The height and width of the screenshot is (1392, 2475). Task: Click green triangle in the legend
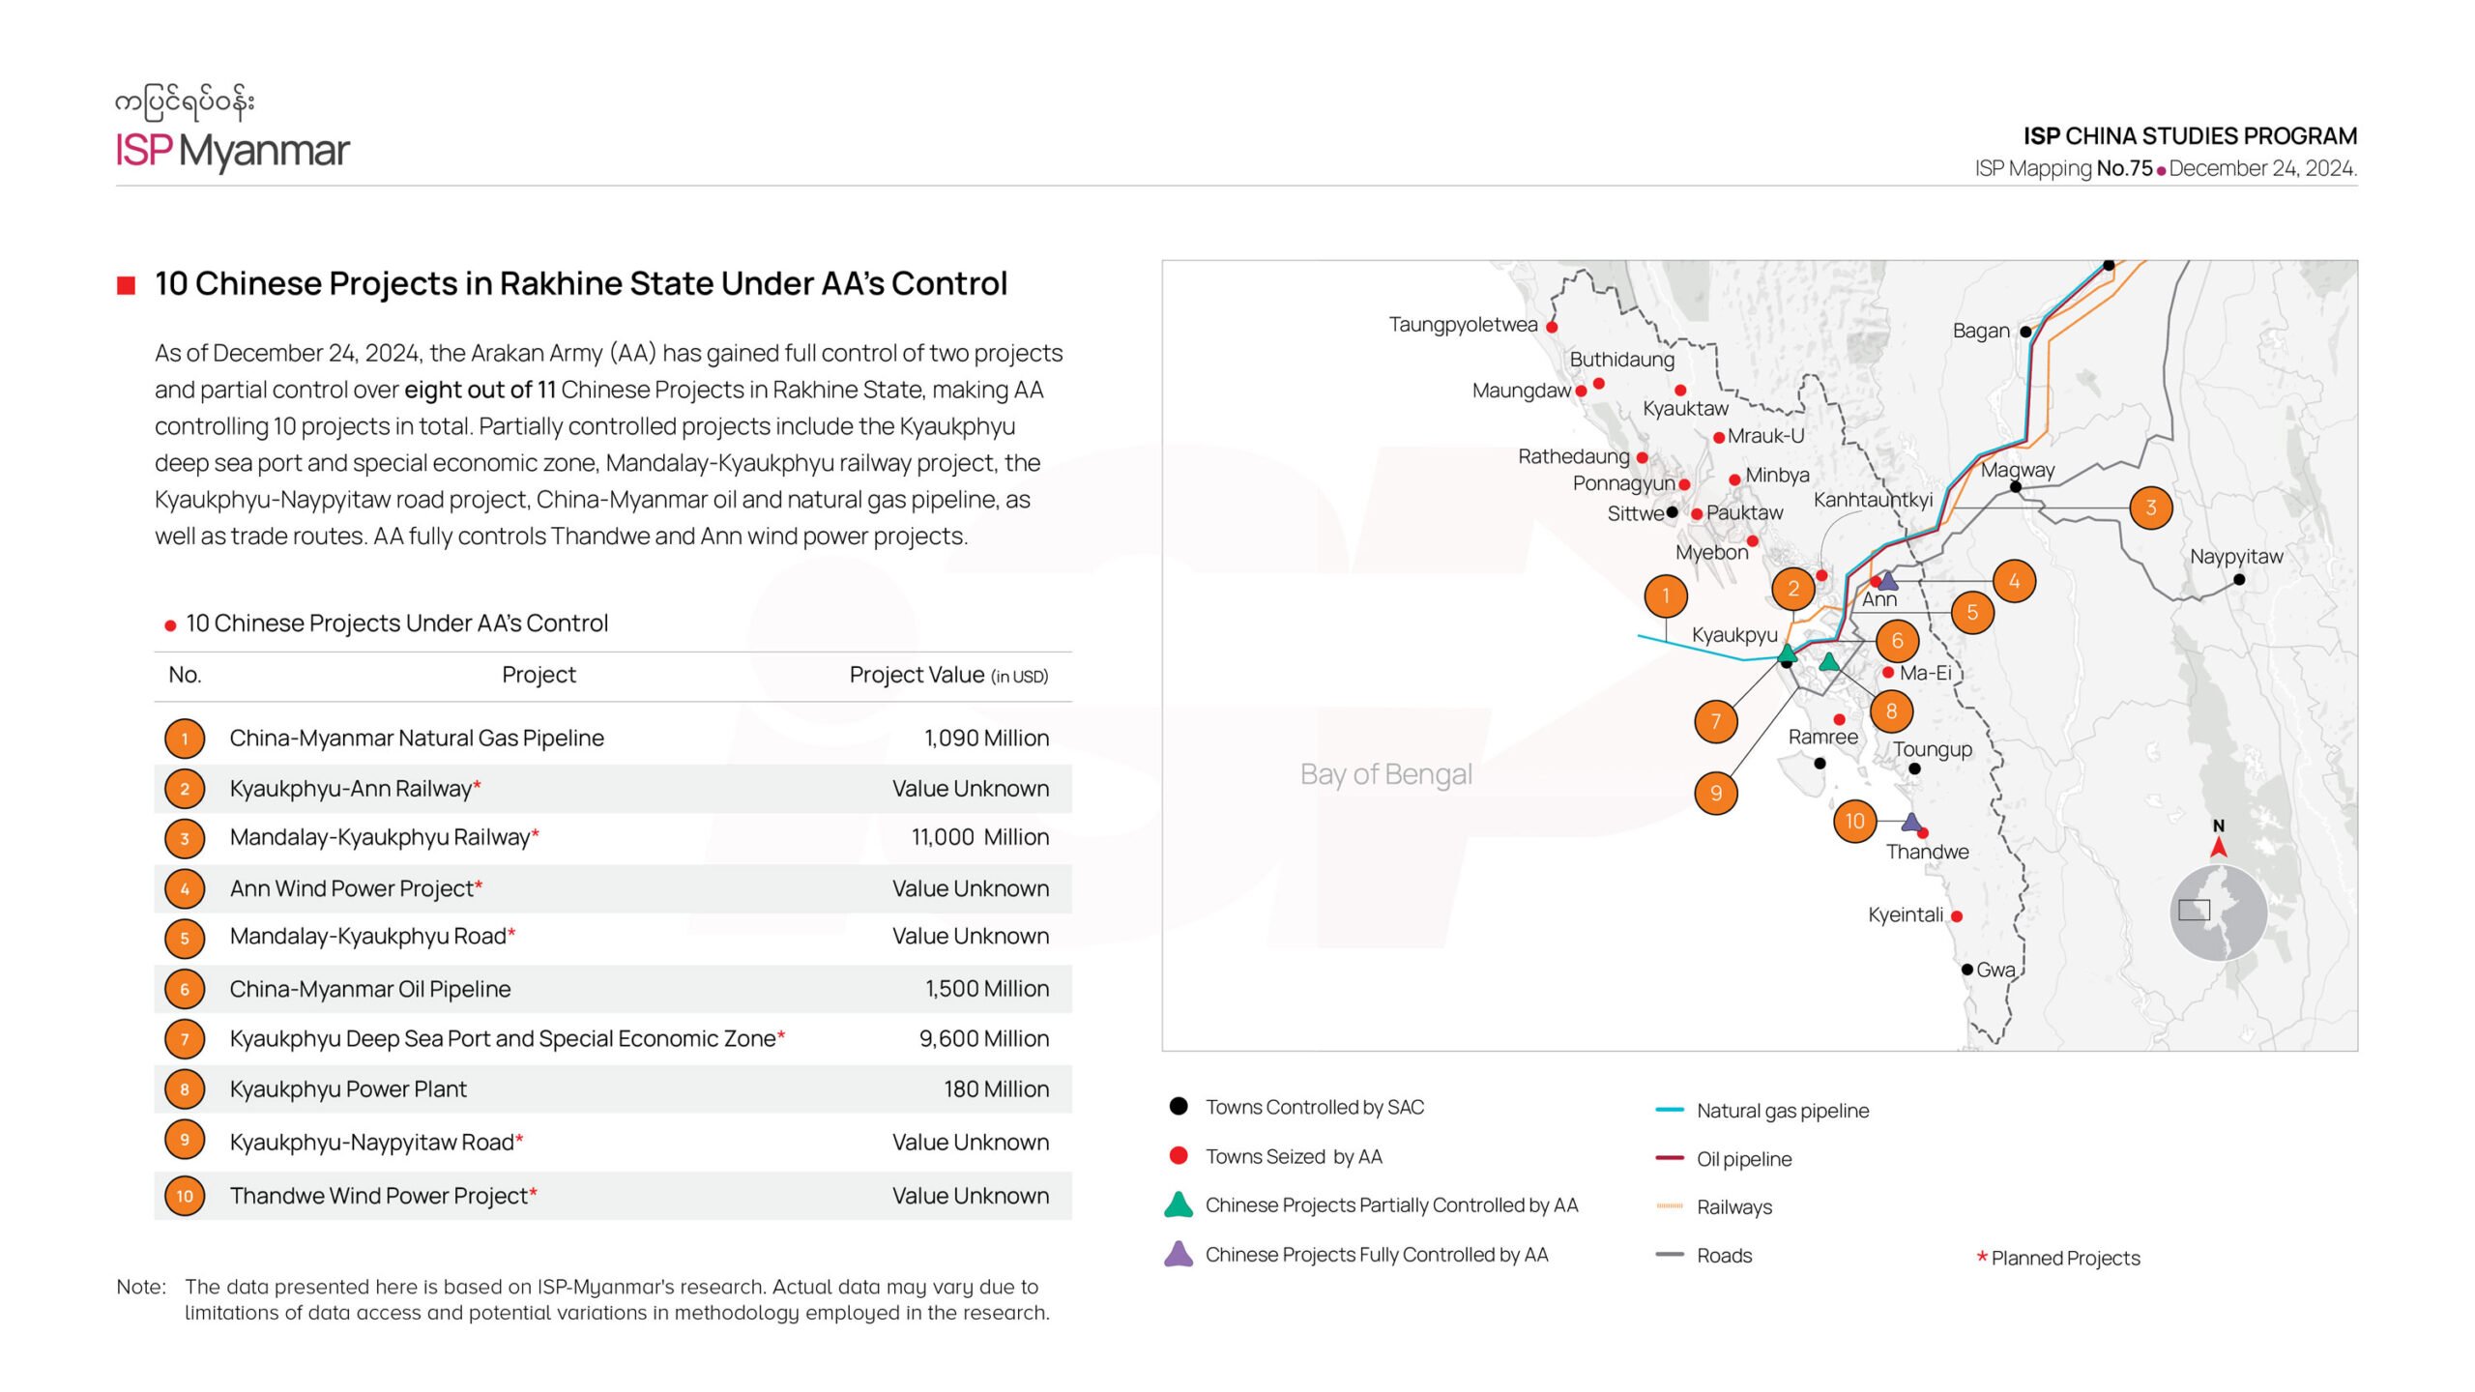coord(1179,1204)
